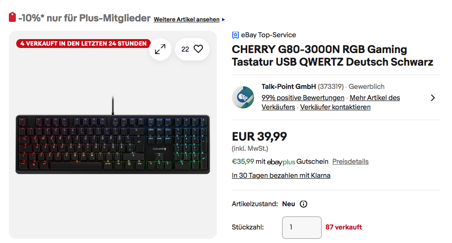Click the expand image arrows icon
Image resolution: width=452 pixels, height=243 pixels.
click(160, 49)
